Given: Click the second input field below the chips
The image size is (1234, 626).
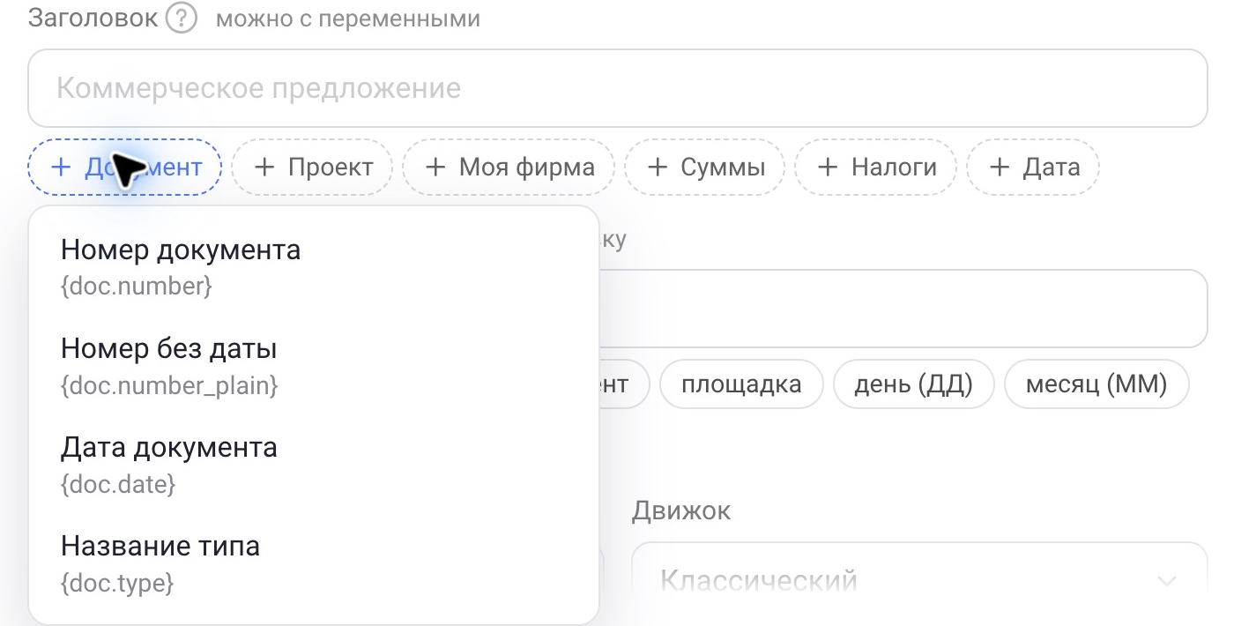Looking at the screenshot, I should pyautogui.click(x=903, y=309).
